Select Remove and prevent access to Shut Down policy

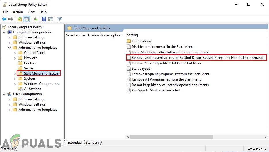click(197, 58)
